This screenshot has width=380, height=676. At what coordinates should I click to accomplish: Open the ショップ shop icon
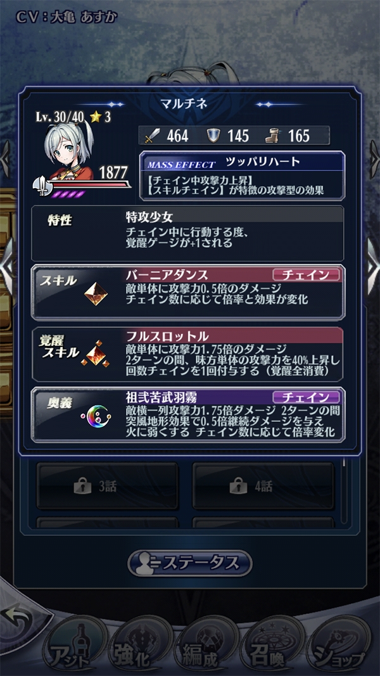click(341, 646)
